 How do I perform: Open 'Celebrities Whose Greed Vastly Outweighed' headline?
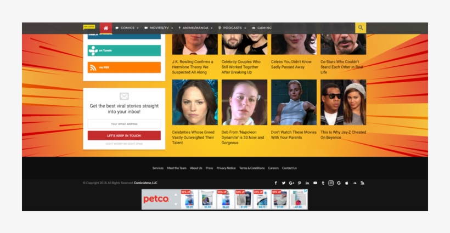tap(193, 138)
